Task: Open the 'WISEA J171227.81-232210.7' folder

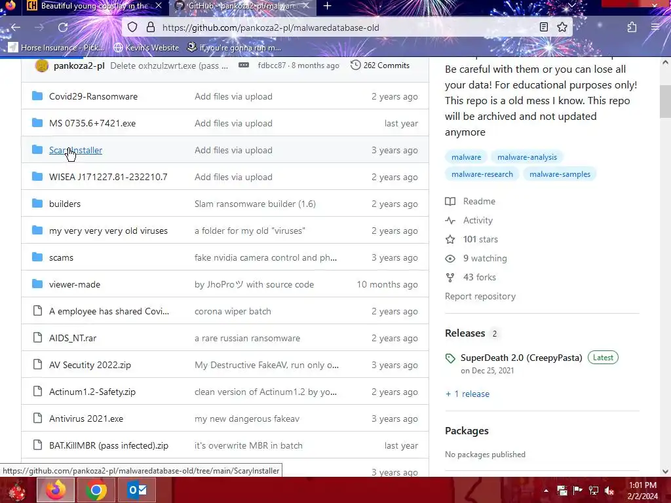Action: pyautogui.click(x=108, y=177)
